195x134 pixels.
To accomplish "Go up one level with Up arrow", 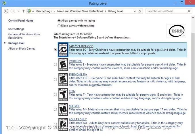I will 23,11.
